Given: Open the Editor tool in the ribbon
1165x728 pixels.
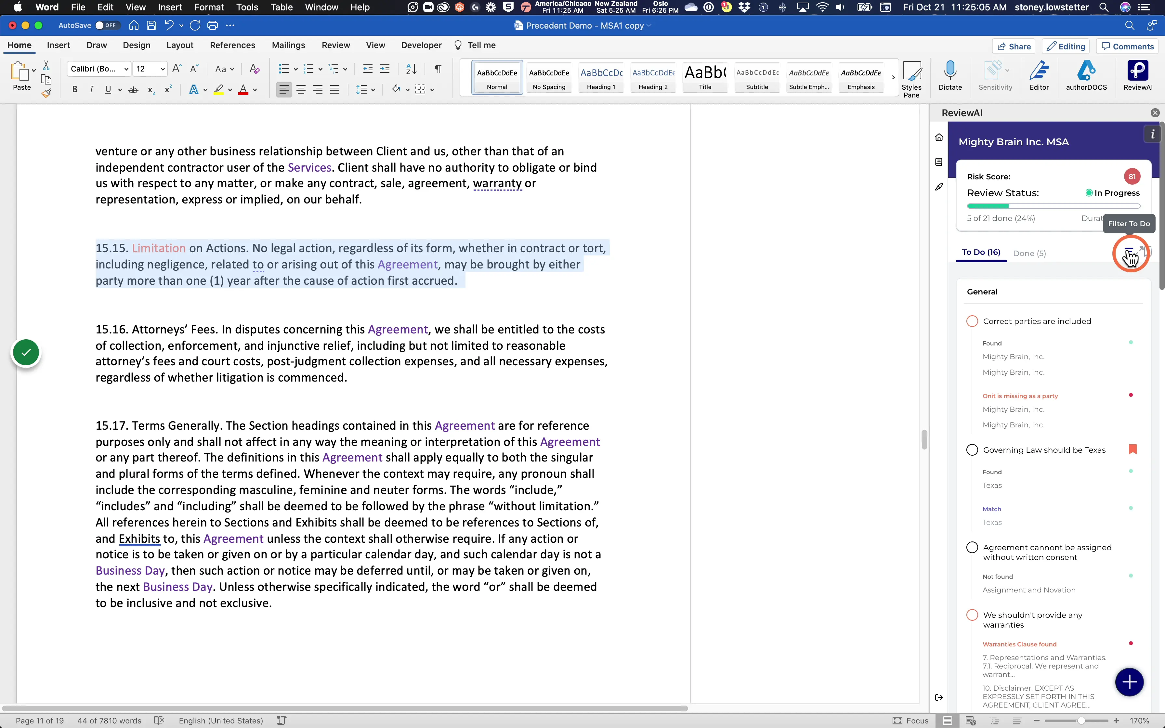Looking at the screenshot, I should tap(1039, 76).
